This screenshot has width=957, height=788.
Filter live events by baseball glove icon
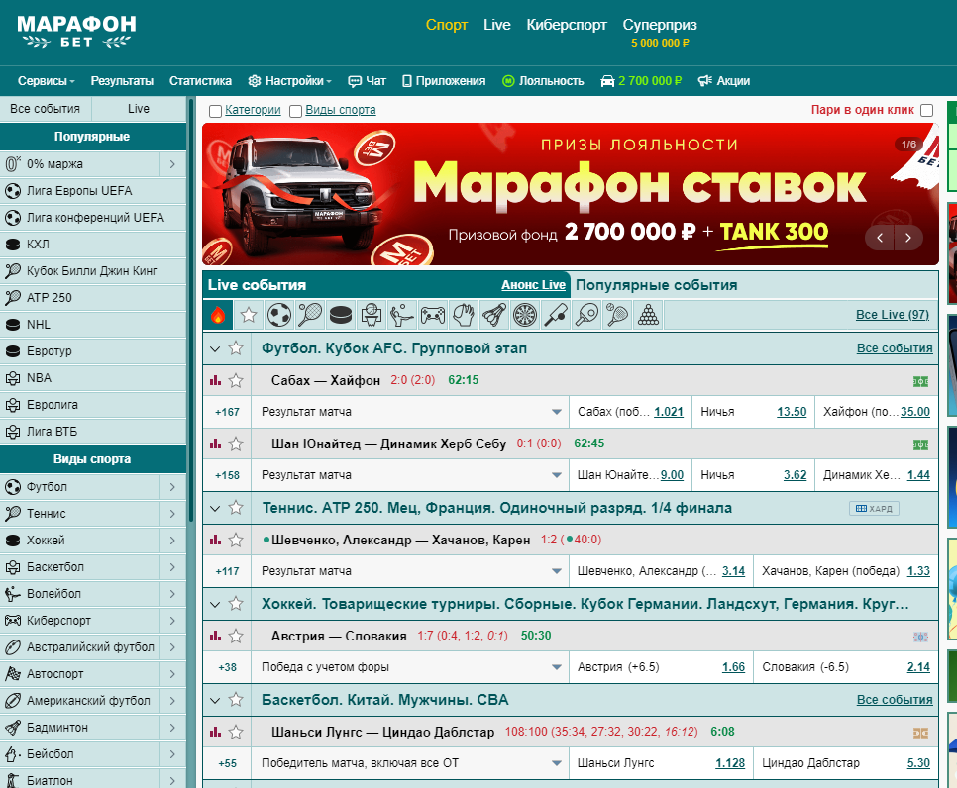(x=464, y=315)
